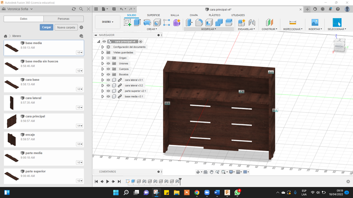Click the refresh icon in data panel

coord(74,9)
